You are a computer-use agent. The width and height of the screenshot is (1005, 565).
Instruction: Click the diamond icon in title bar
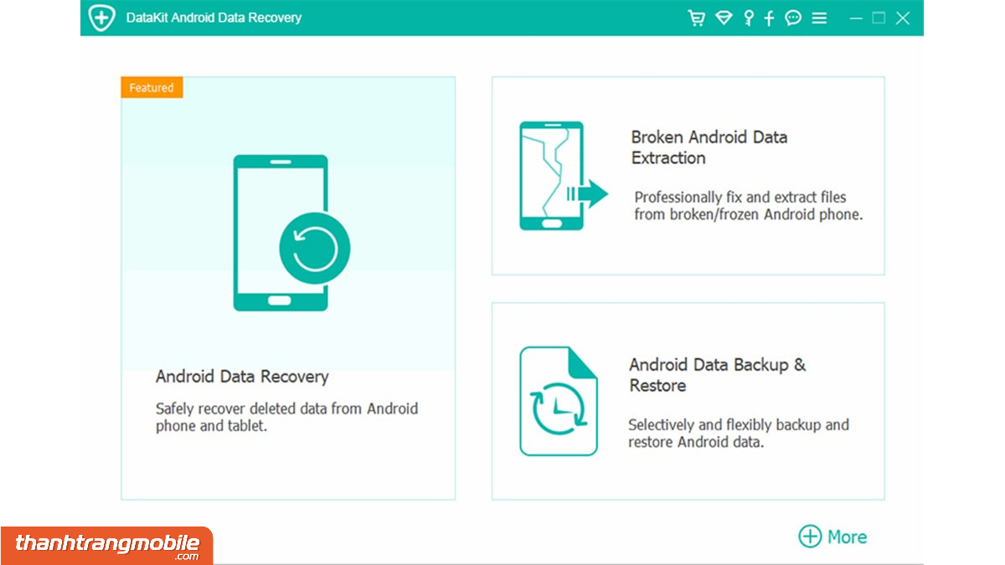tap(724, 18)
